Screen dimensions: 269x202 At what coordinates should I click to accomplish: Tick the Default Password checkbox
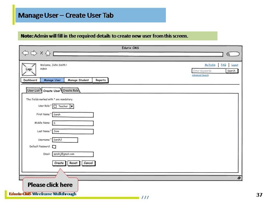coord(54,146)
